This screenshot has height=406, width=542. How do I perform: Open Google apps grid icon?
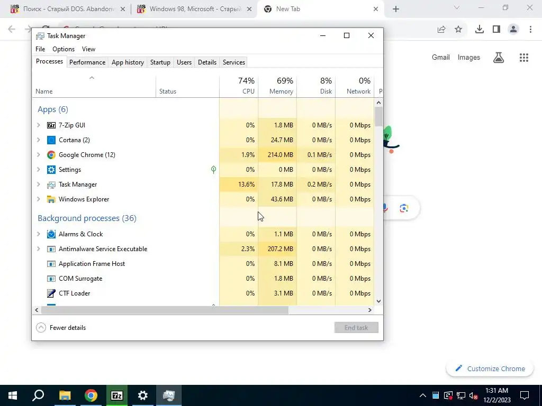tap(524, 58)
